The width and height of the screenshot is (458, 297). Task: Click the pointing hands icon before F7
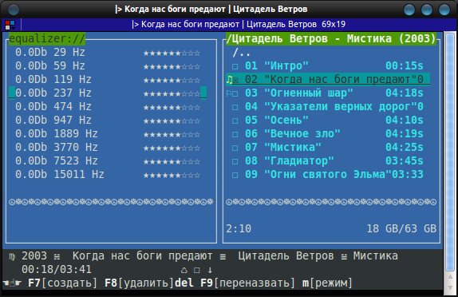[x=12, y=283]
